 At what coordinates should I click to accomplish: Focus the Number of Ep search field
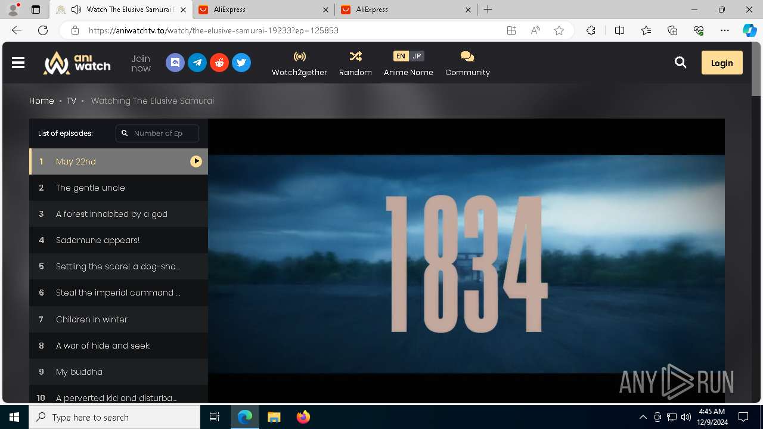tap(157, 133)
